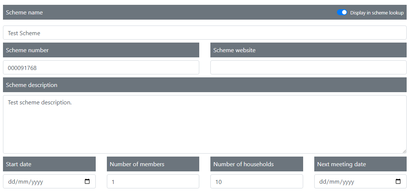Image resolution: width=410 pixels, height=191 pixels.
Task: Click the 'Next meeting date' header label
Action: (341, 164)
